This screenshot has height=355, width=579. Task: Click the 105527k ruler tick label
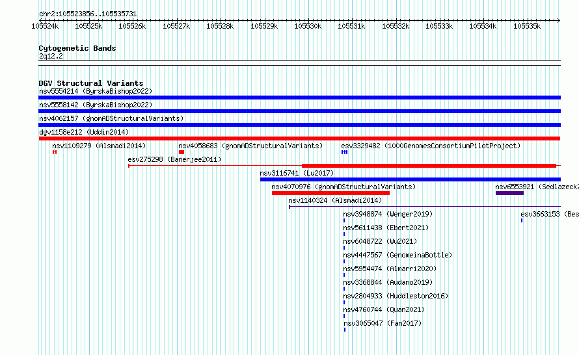(176, 26)
